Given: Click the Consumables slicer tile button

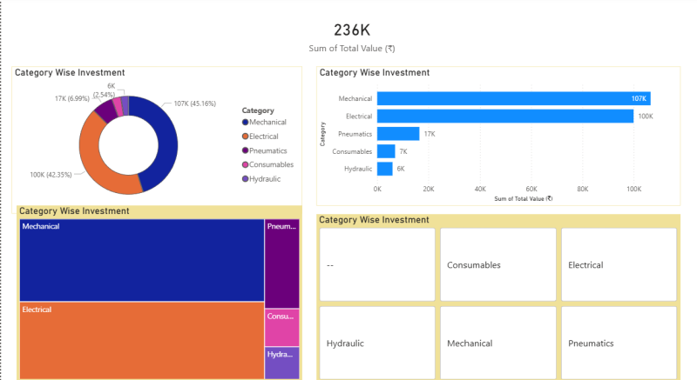Looking at the screenshot, I should coord(497,264).
